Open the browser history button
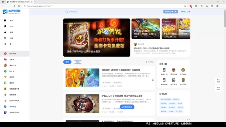The height and width of the screenshot is (127, 226). click(212, 6)
